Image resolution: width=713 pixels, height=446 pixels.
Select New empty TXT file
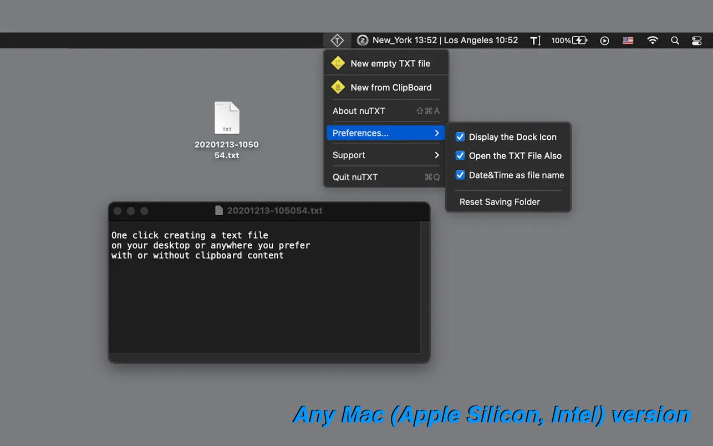click(390, 63)
